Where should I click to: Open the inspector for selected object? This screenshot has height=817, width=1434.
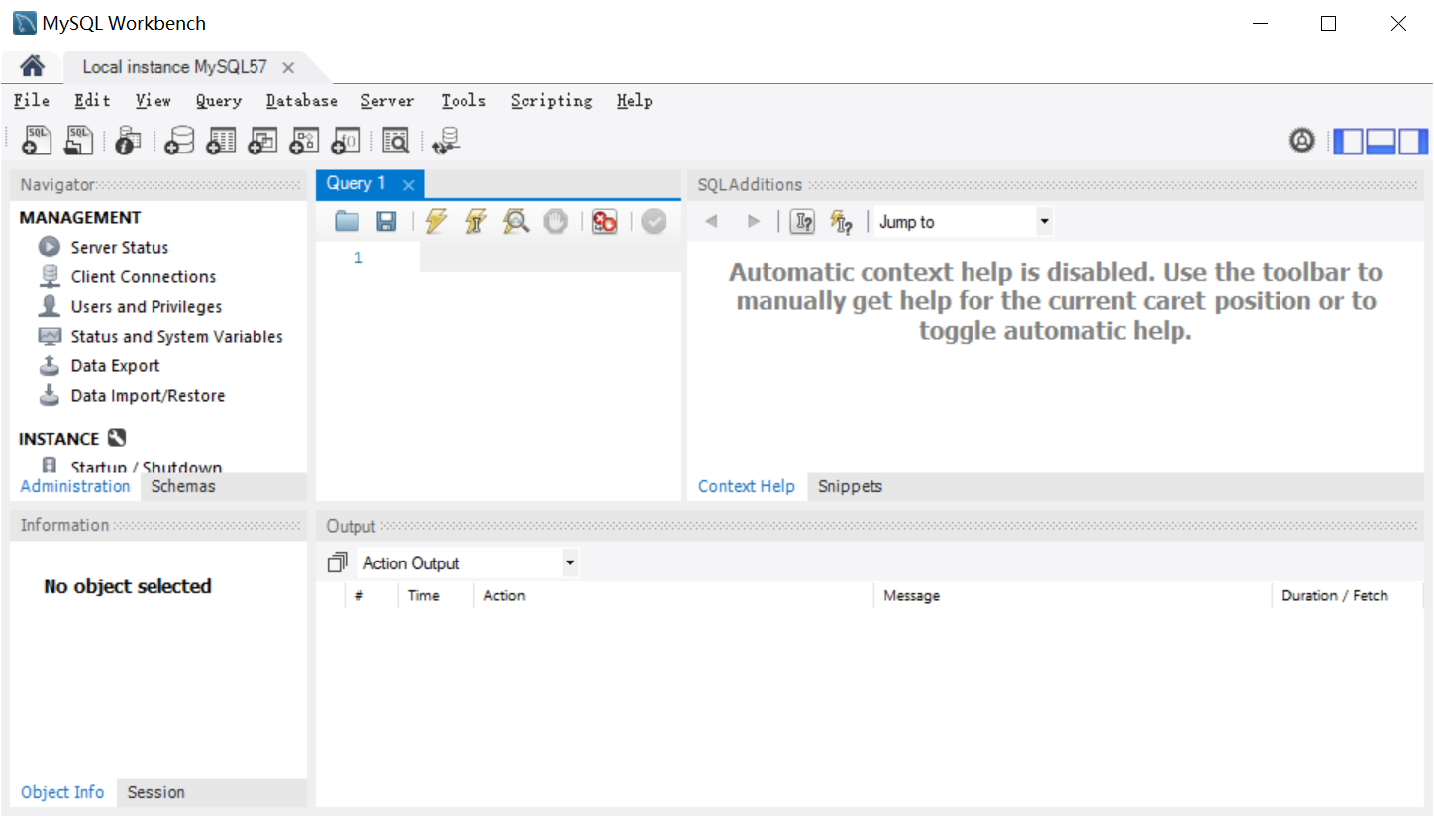(x=128, y=141)
